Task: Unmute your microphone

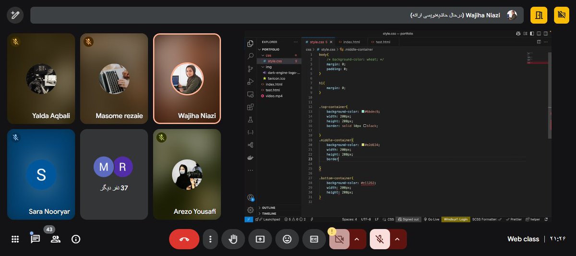Action: point(380,239)
